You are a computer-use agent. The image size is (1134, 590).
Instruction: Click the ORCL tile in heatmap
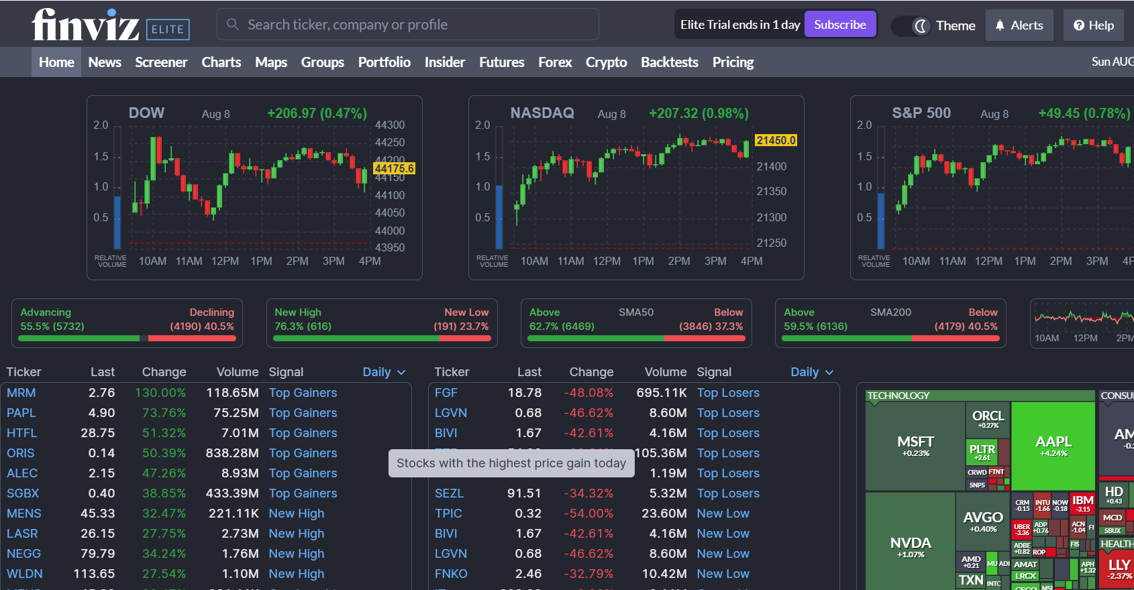point(988,419)
